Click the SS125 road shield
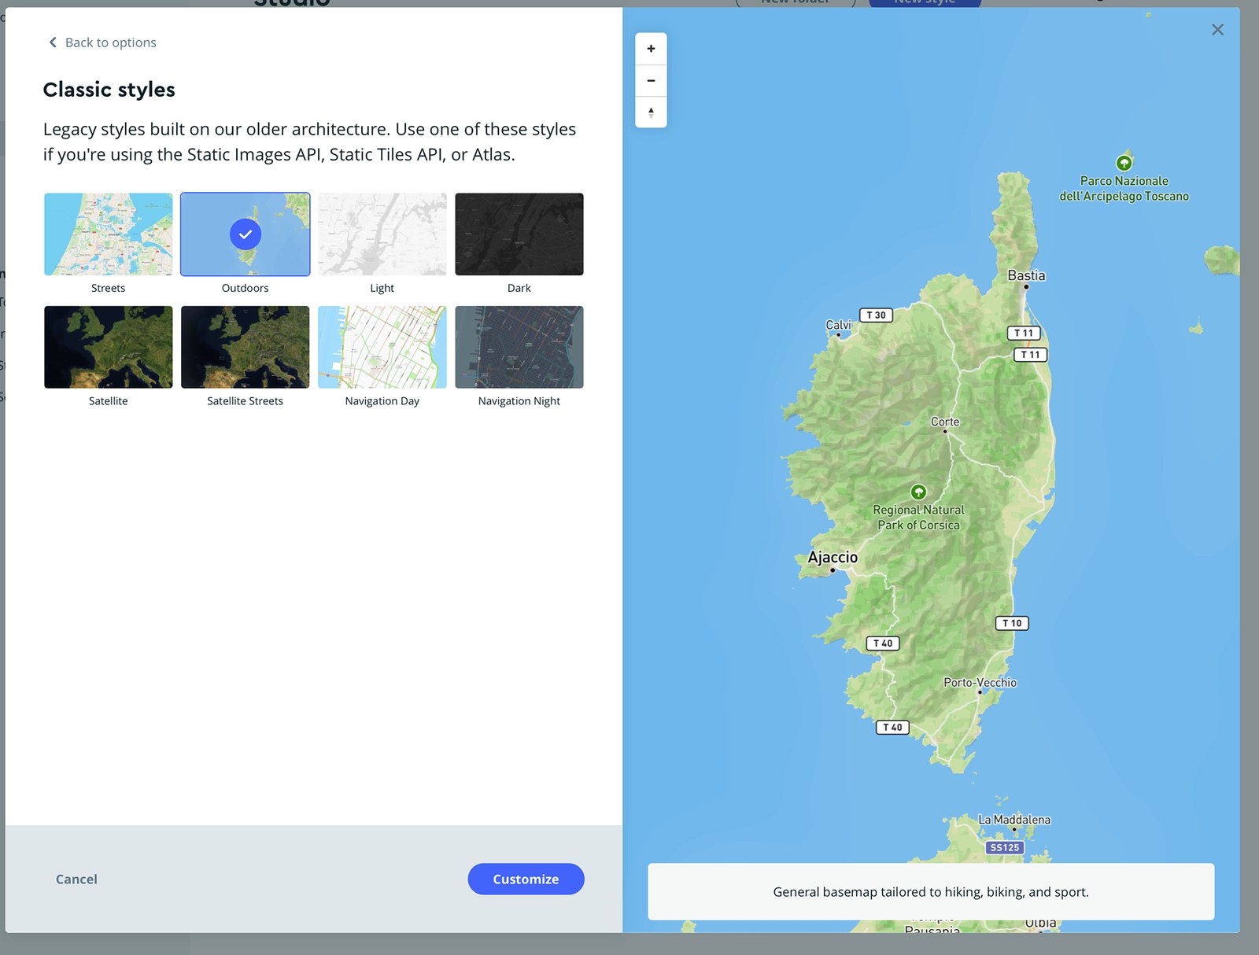This screenshot has height=955, width=1259. point(1005,847)
